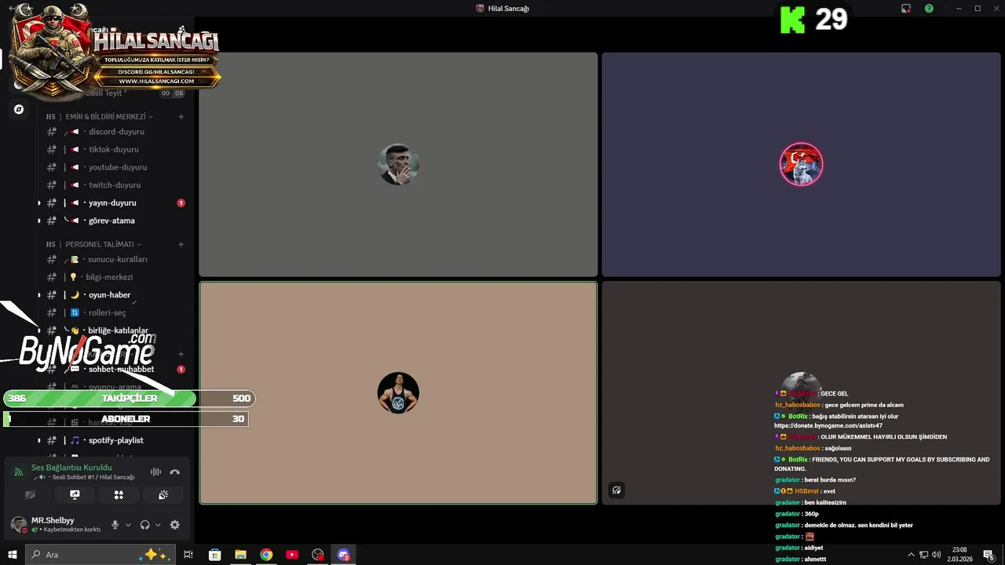Image resolution: width=1005 pixels, height=565 pixels.
Task: Click the Ses Bağlantısı Kuruldu status text
Action: pos(71,468)
